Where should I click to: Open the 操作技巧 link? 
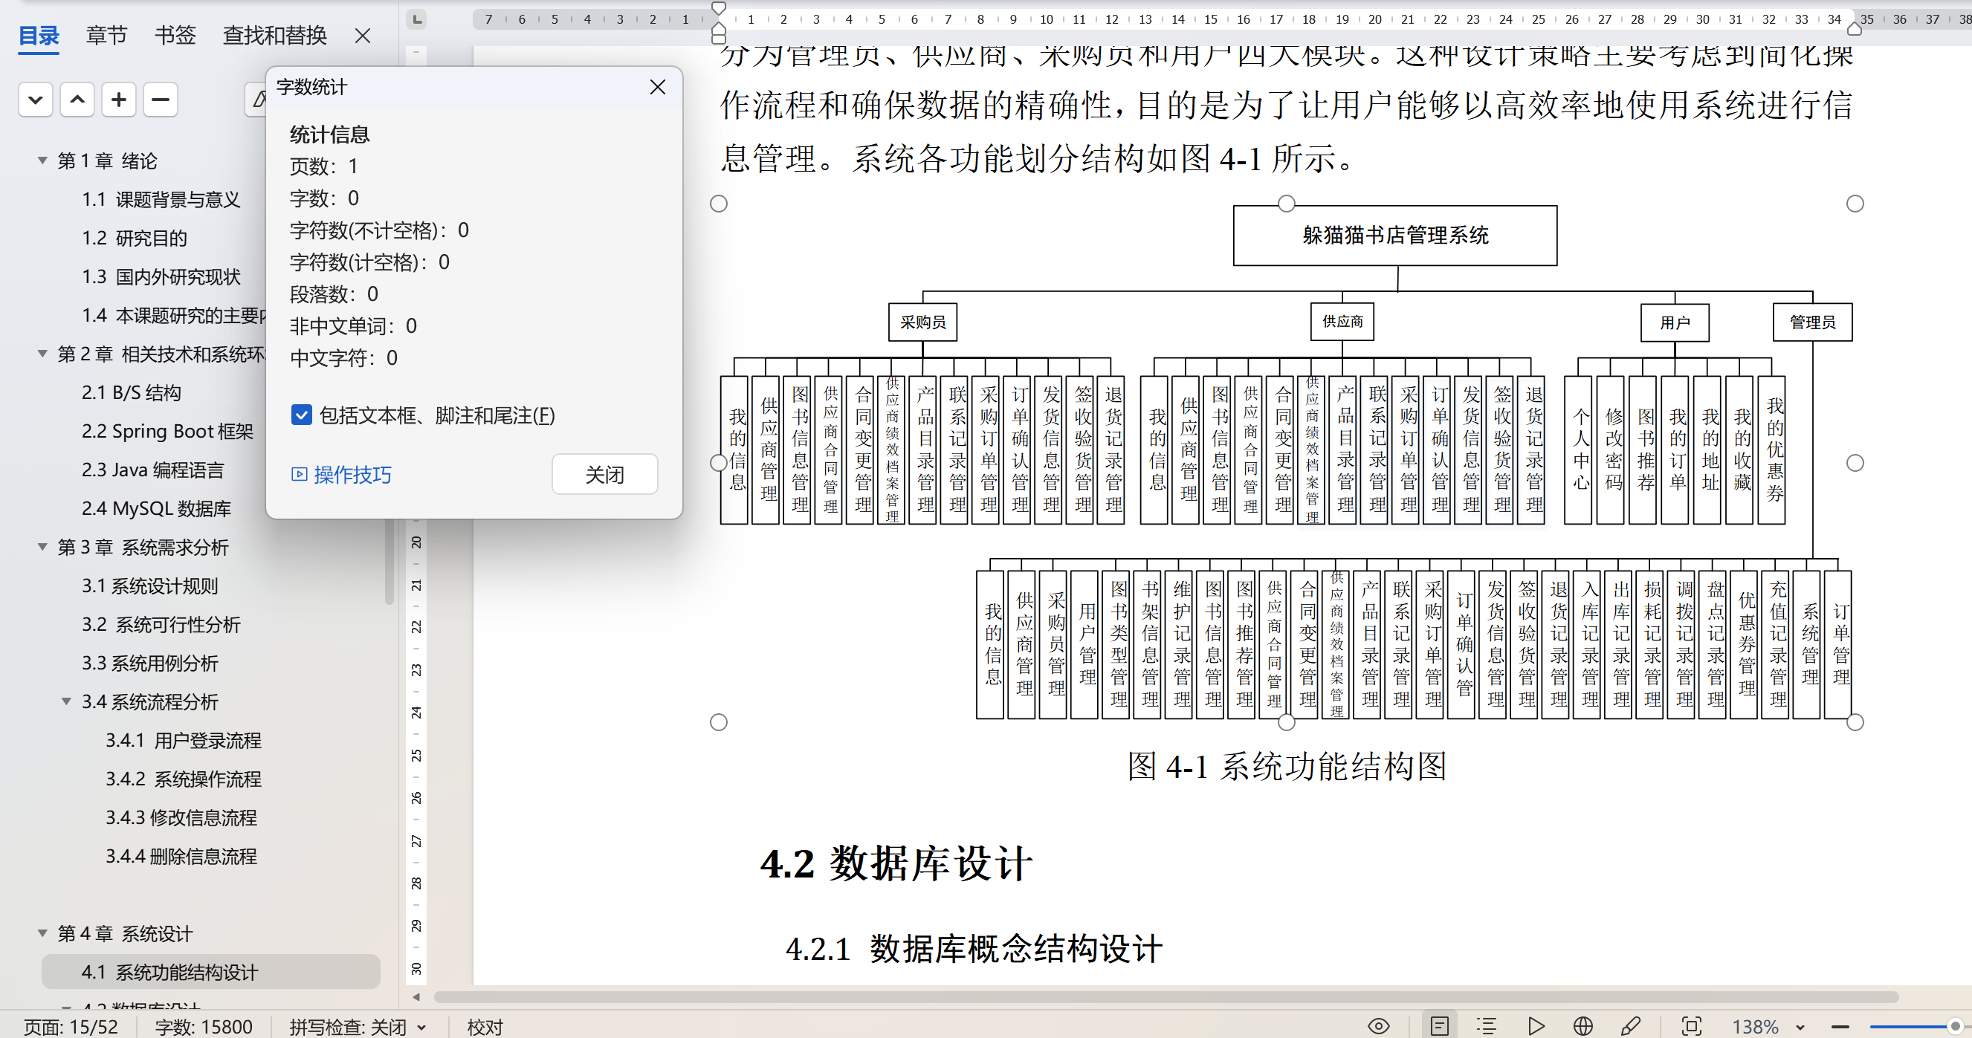[352, 475]
